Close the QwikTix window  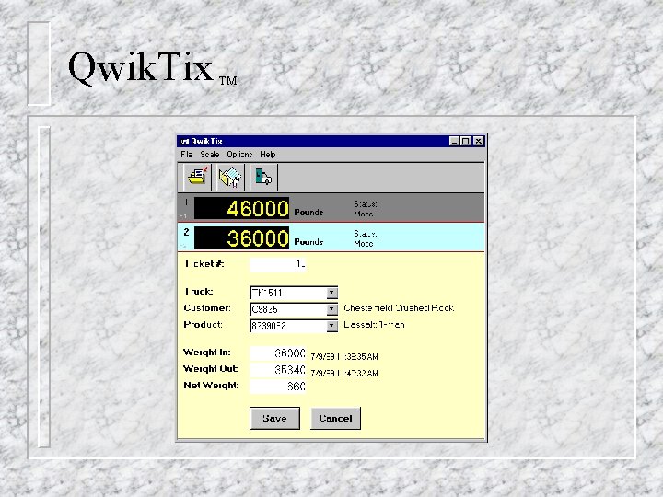[x=478, y=142]
